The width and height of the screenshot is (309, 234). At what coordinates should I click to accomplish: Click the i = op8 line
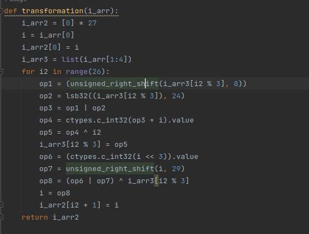point(55,193)
